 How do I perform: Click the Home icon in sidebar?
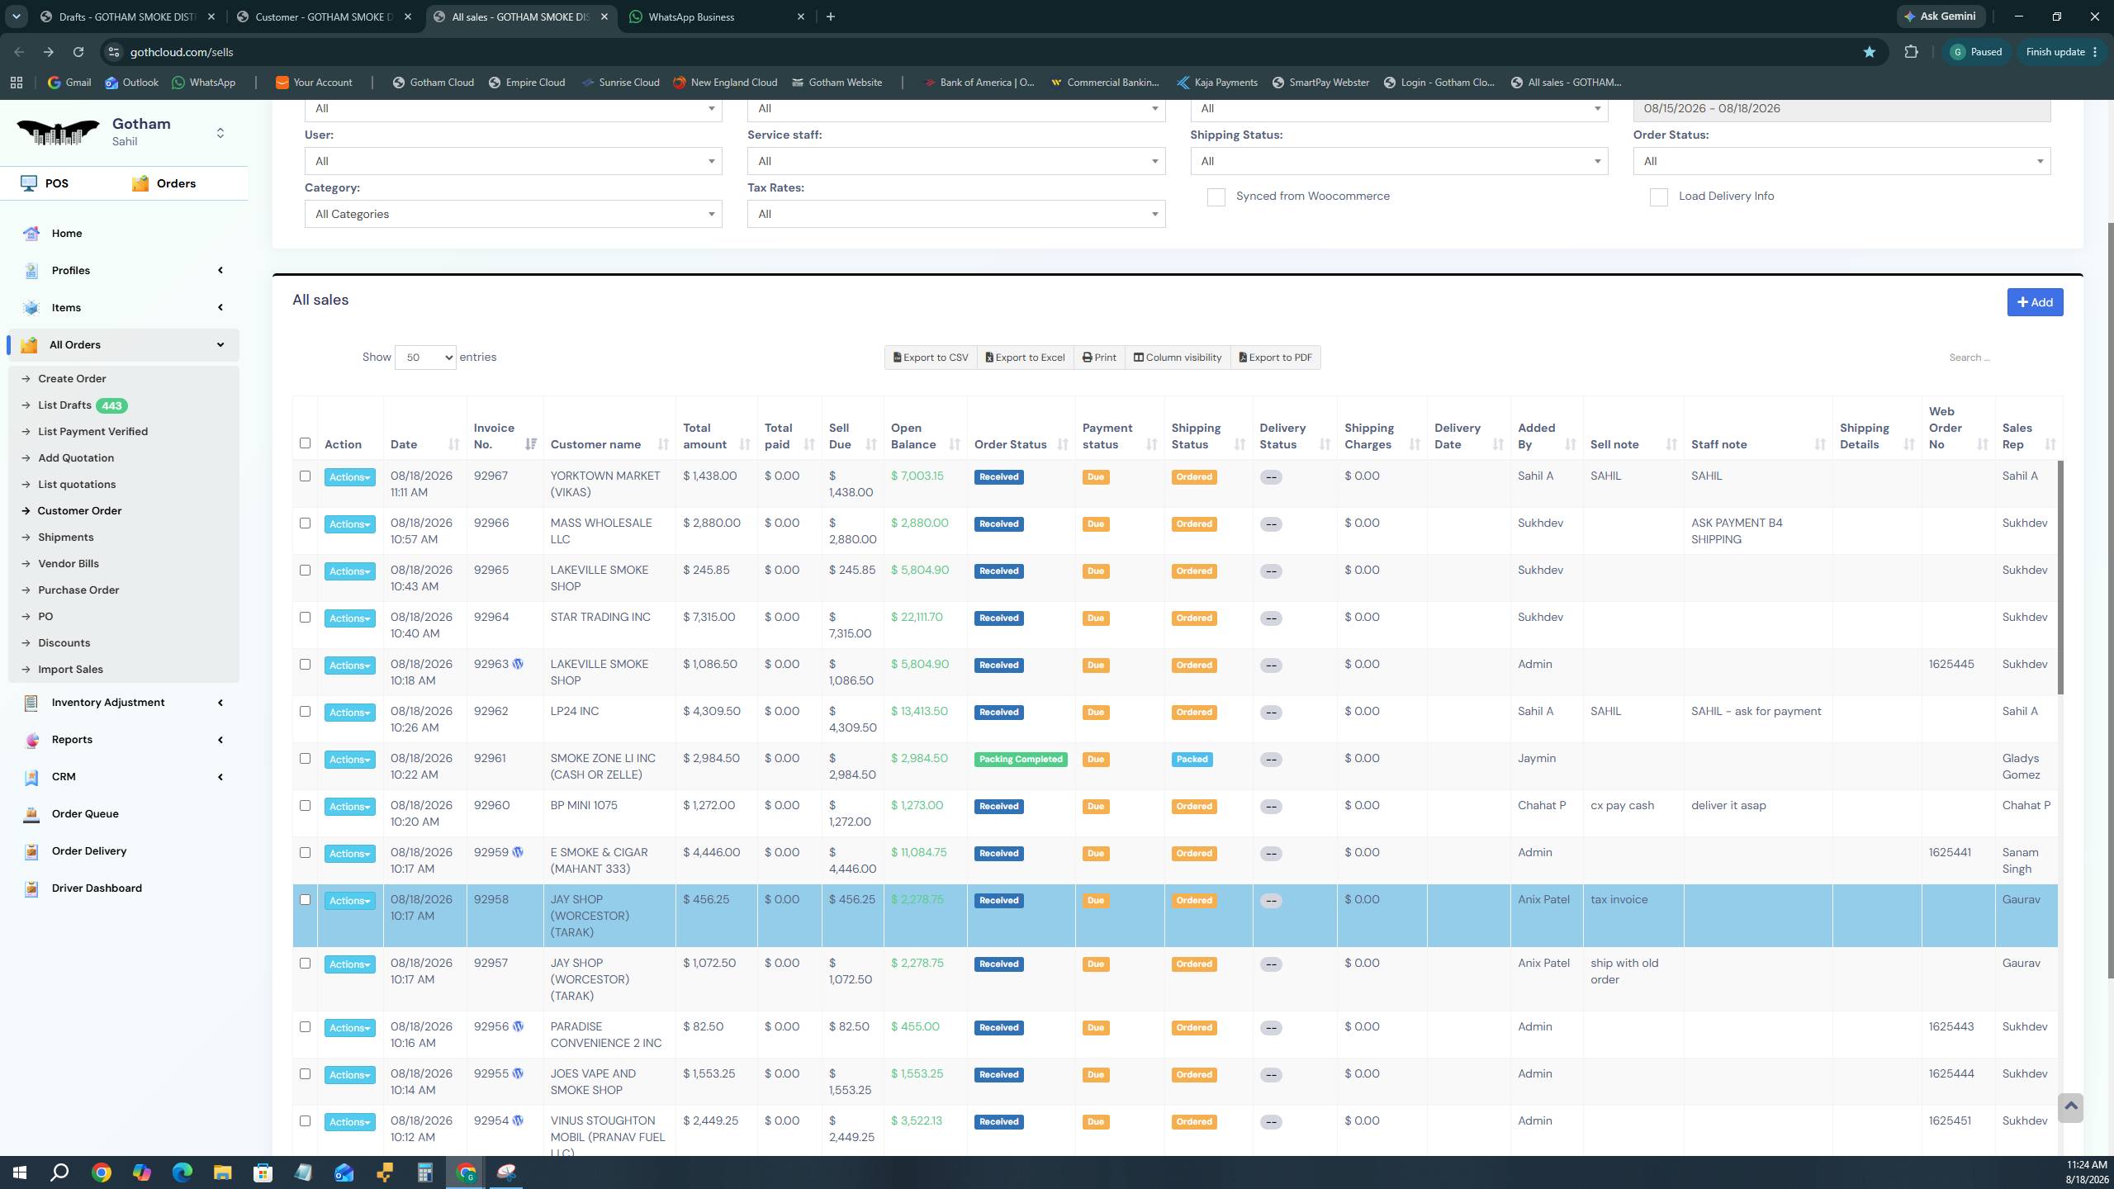click(31, 234)
